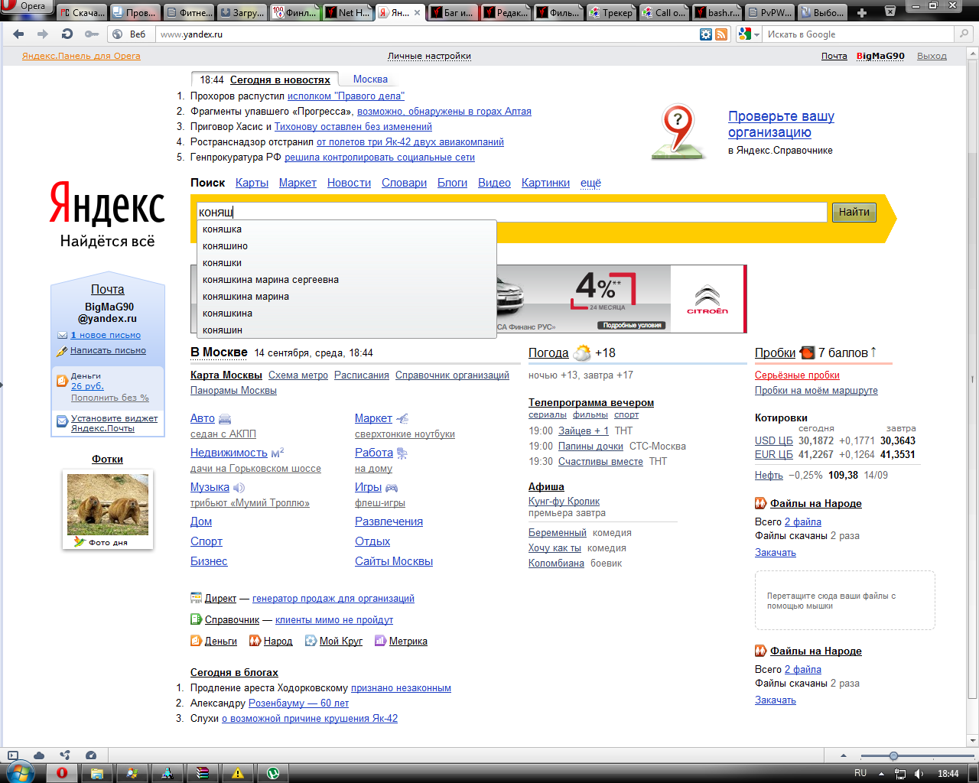This screenshot has width=979, height=783.
Task: Switch to the 'Скача...' tab
Action: [83, 12]
